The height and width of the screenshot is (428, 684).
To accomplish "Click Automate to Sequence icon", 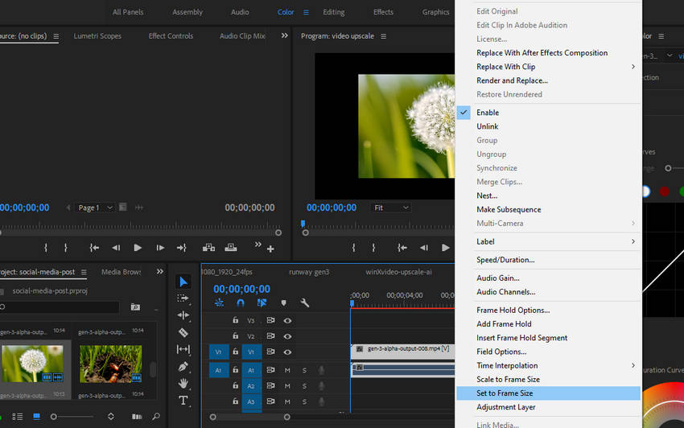I will 137,417.
